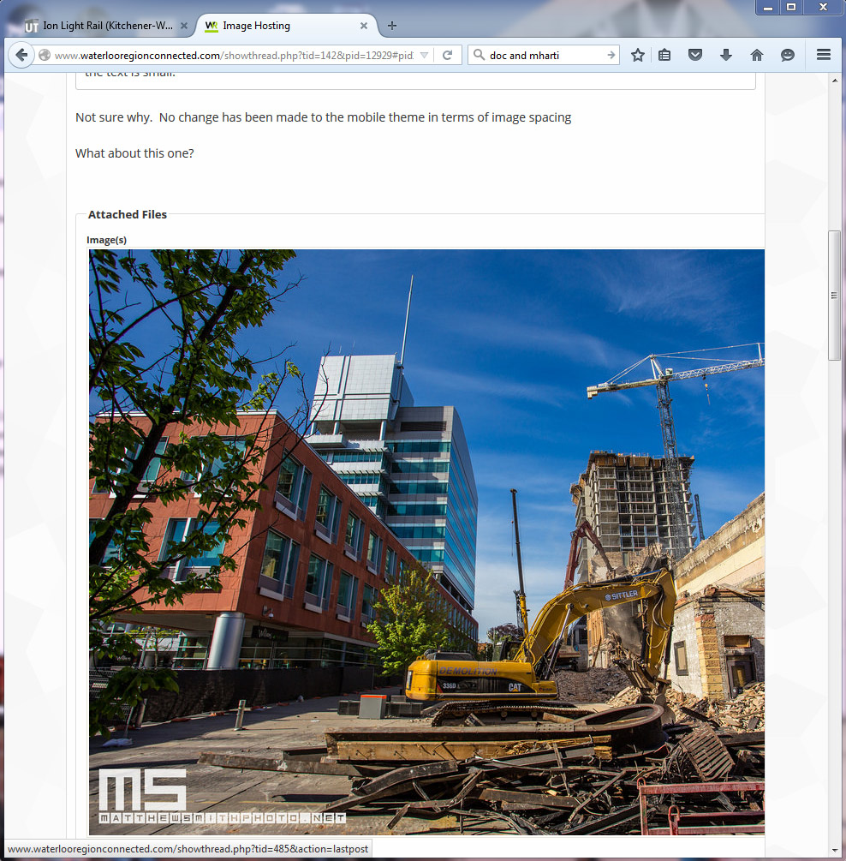The image size is (846, 861).
Task: Open the Firefox Hello smiley icon
Action: pos(787,55)
